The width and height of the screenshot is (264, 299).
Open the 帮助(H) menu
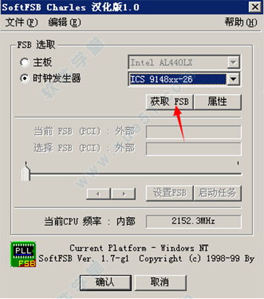[241, 22]
